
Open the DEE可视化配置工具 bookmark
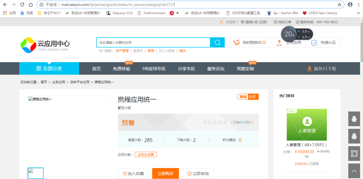(244, 13)
